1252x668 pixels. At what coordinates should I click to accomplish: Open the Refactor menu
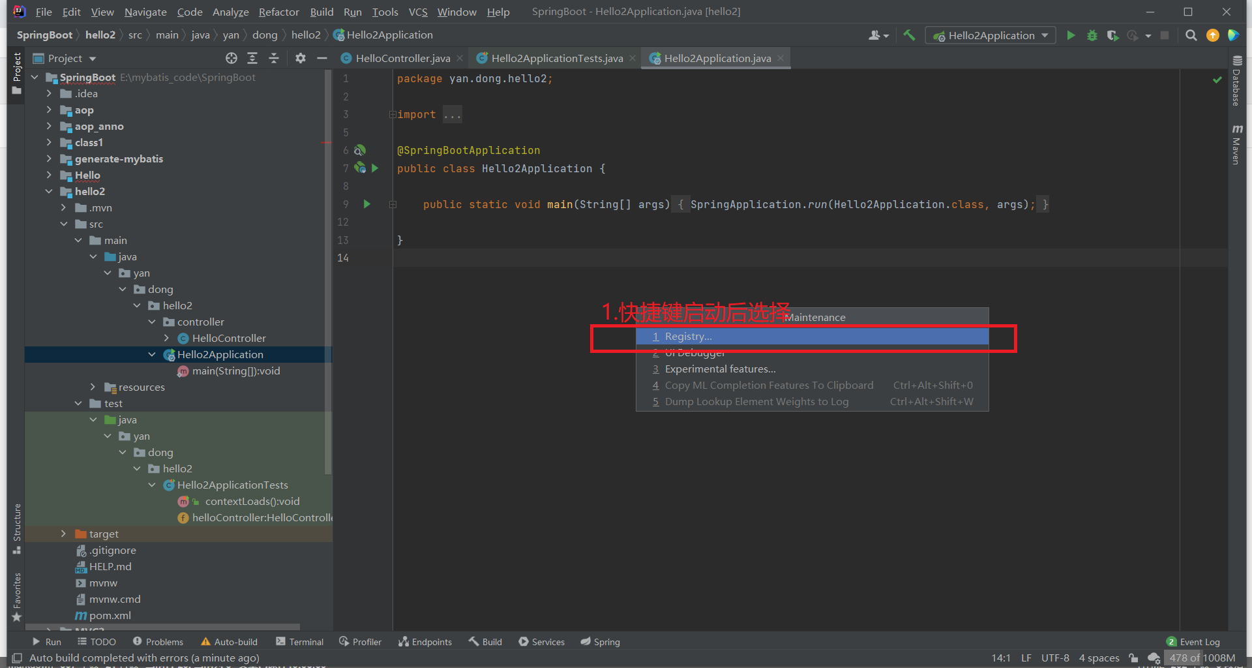click(278, 12)
